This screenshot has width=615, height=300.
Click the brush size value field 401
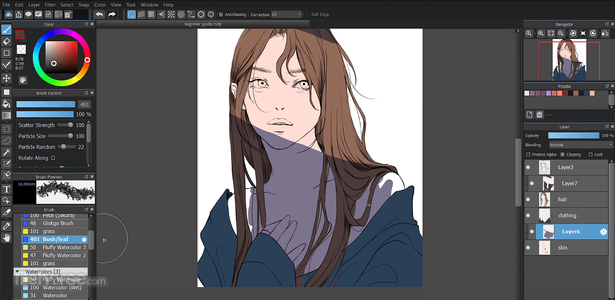(x=84, y=105)
